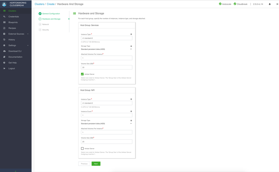Open Services Storage Type dropdown
The image size is (279, 172).
[x=106, y=49]
